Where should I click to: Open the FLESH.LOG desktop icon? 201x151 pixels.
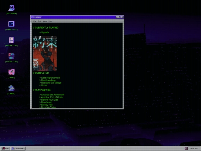click(x=12, y=58)
